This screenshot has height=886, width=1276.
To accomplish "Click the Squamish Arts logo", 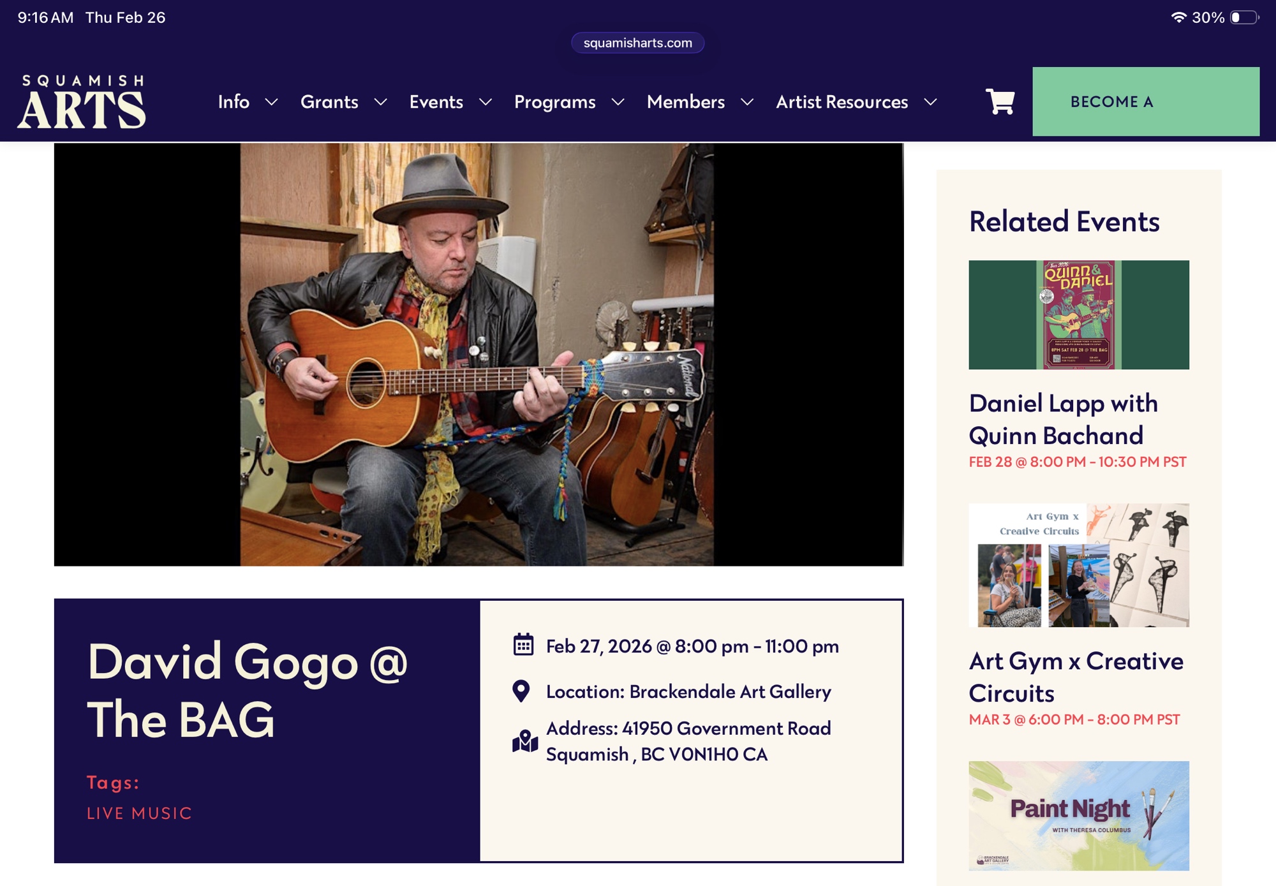I will 82,101.
